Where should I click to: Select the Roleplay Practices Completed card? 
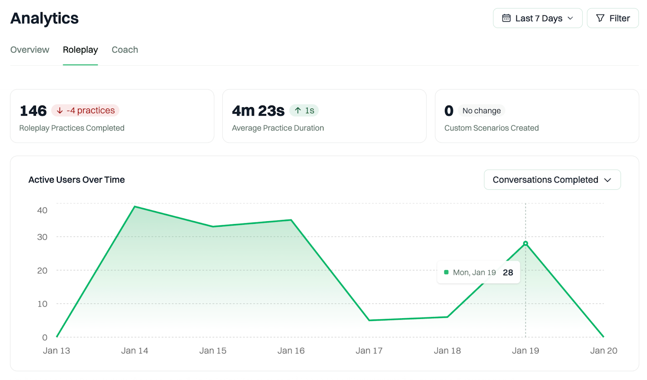click(112, 116)
